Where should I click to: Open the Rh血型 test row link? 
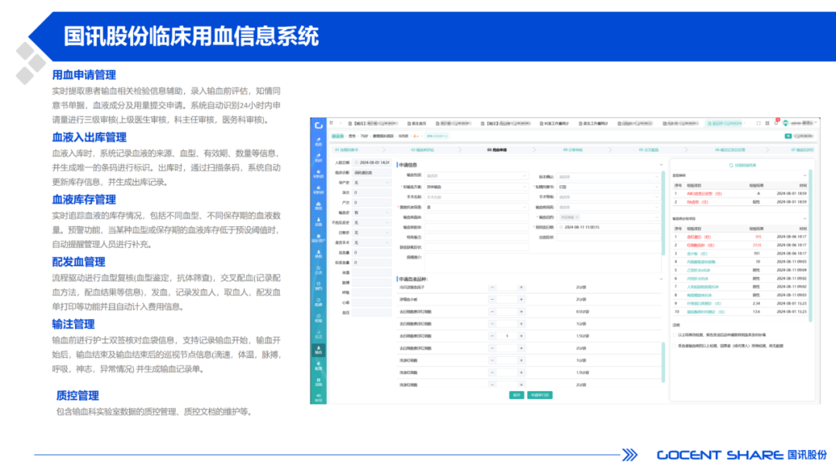click(697, 202)
